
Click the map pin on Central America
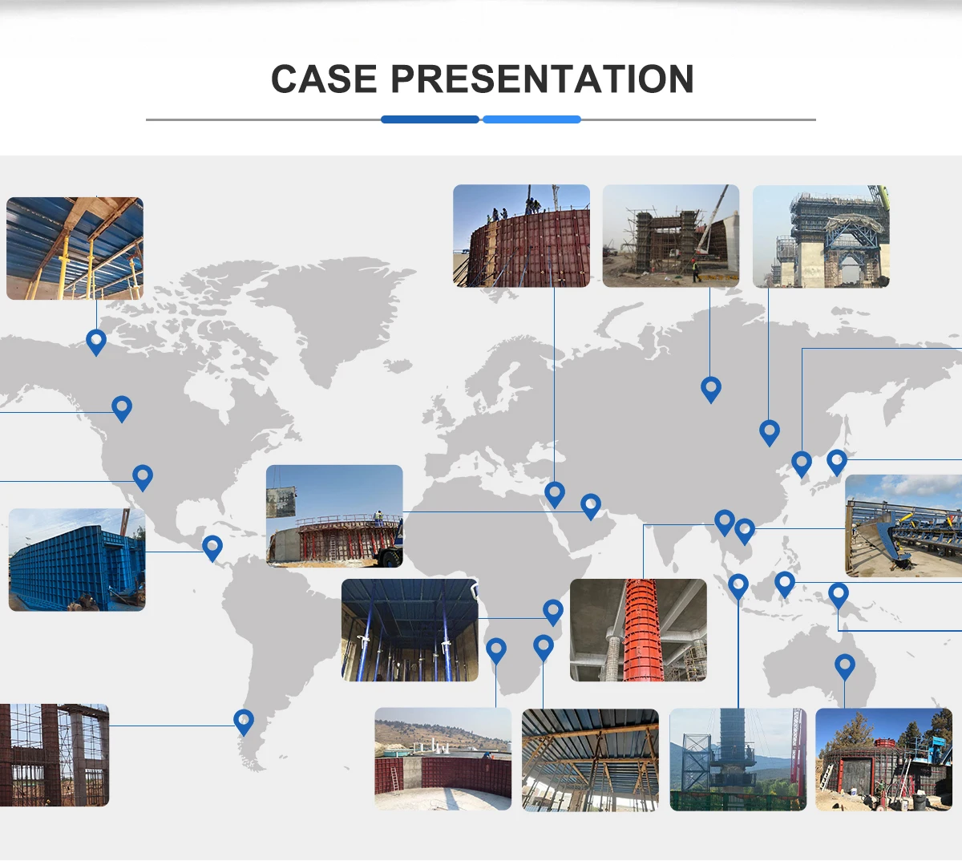pos(212,548)
